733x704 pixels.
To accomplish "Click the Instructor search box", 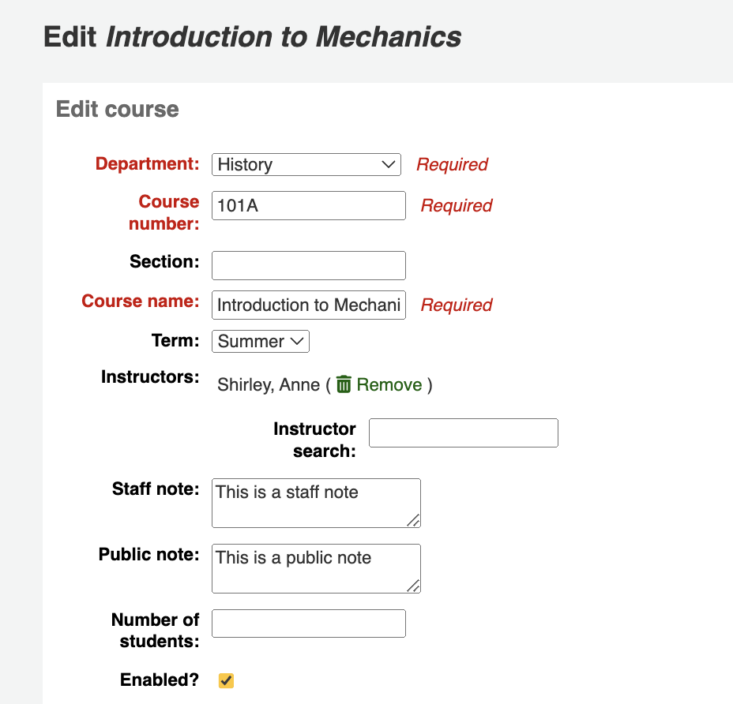I will point(464,433).
